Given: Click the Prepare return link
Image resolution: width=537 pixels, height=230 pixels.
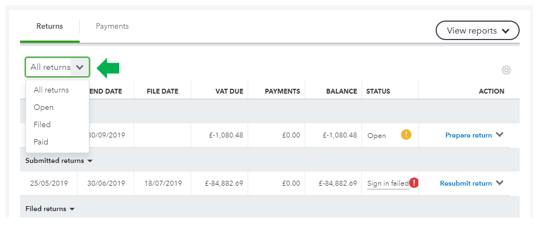Looking at the screenshot, I should click(x=468, y=135).
